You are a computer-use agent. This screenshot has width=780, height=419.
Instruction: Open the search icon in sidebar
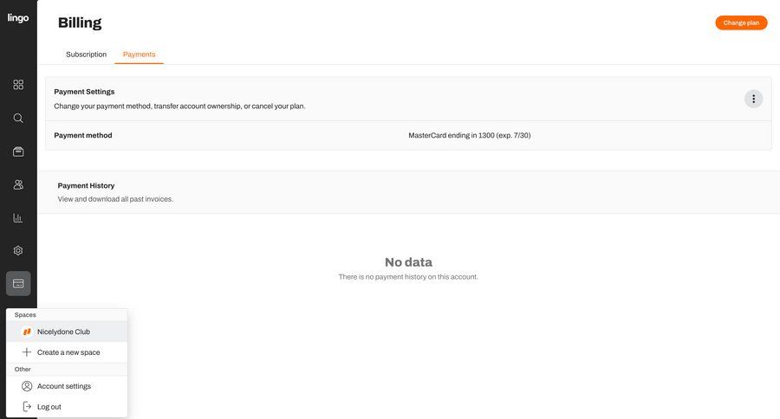tap(18, 118)
